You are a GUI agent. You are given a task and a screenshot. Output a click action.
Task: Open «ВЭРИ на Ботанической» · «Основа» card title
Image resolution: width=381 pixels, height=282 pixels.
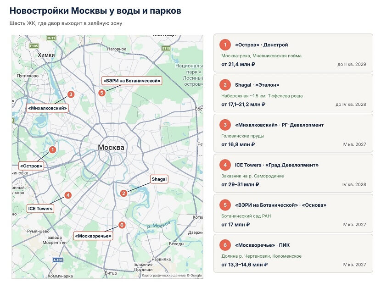280,205
